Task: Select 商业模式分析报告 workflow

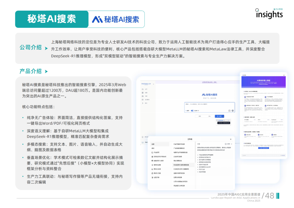Action: click(179, 186)
